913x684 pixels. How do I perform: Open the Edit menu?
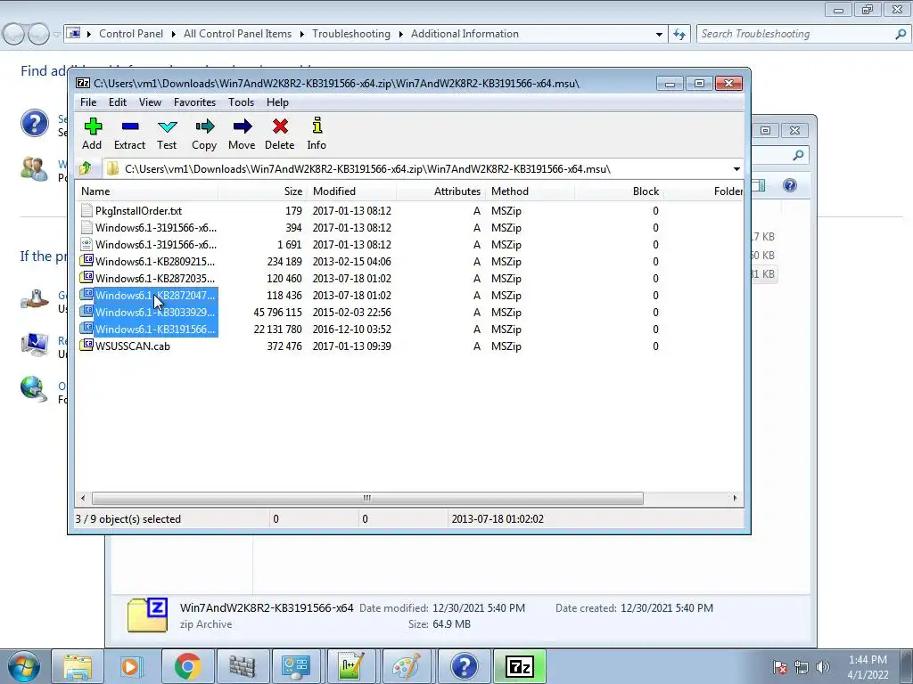118,102
